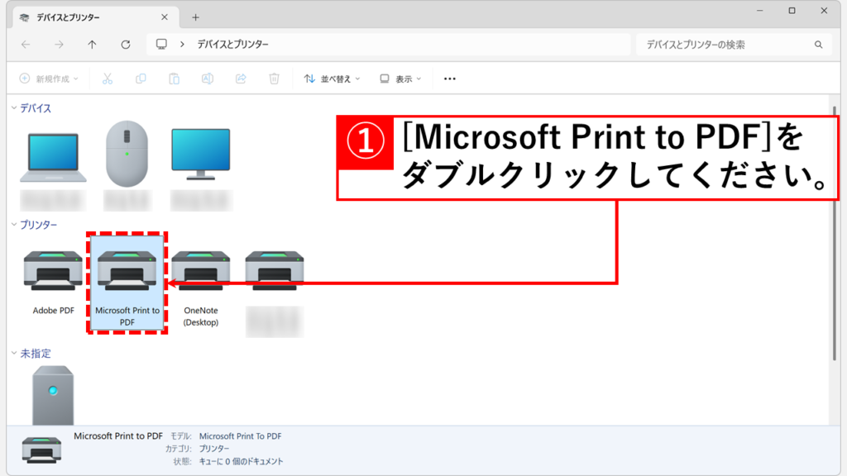The width and height of the screenshot is (847, 476).
Task: Click the Rename icon in toolbar
Action: coord(208,79)
